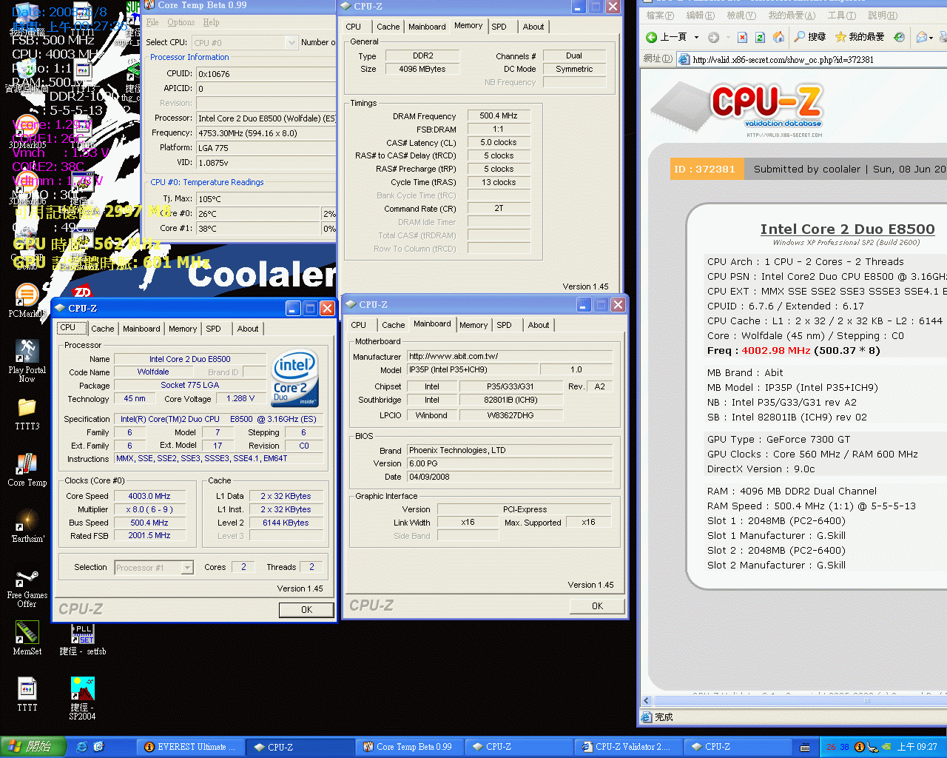This screenshot has width=947, height=758.
Task: Open IE 工具(T) menu
Action: [841, 16]
